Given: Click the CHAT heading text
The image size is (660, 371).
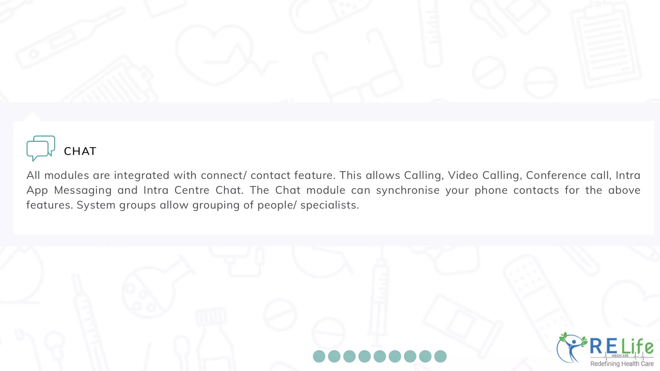Looking at the screenshot, I should coord(80,151).
